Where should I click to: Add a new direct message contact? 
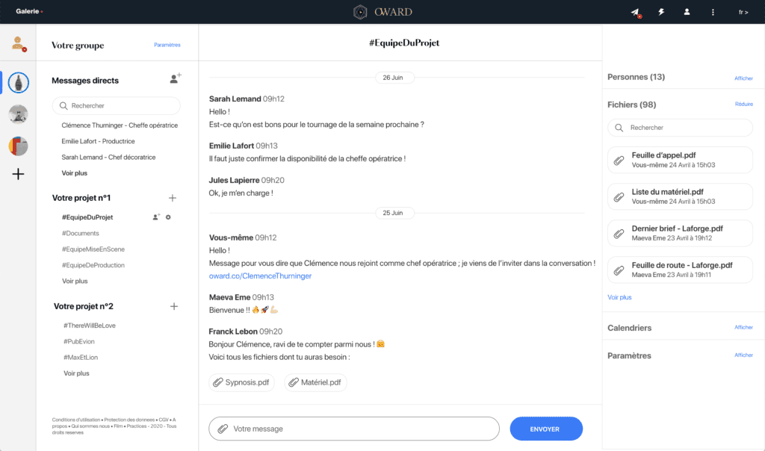click(176, 78)
